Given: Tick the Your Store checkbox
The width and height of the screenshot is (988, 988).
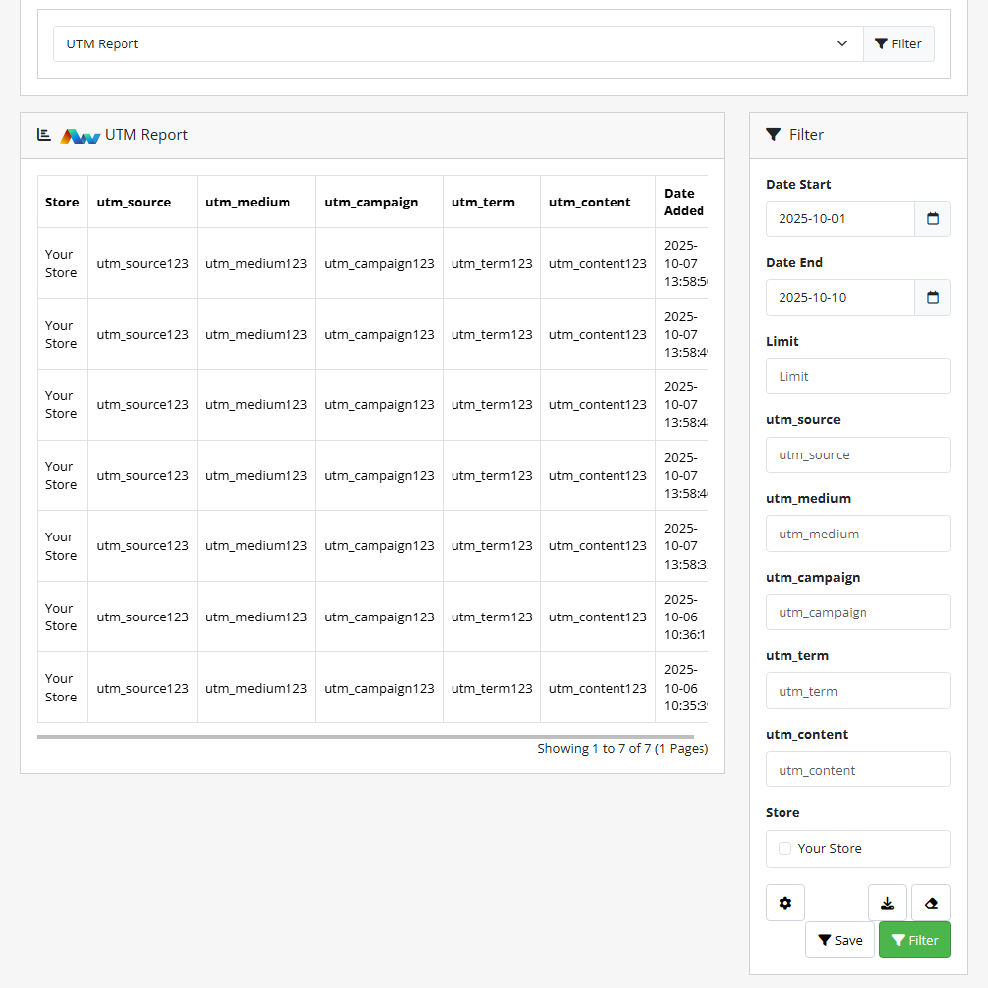Looking at the screenshot, I should [x=785, y=849].
